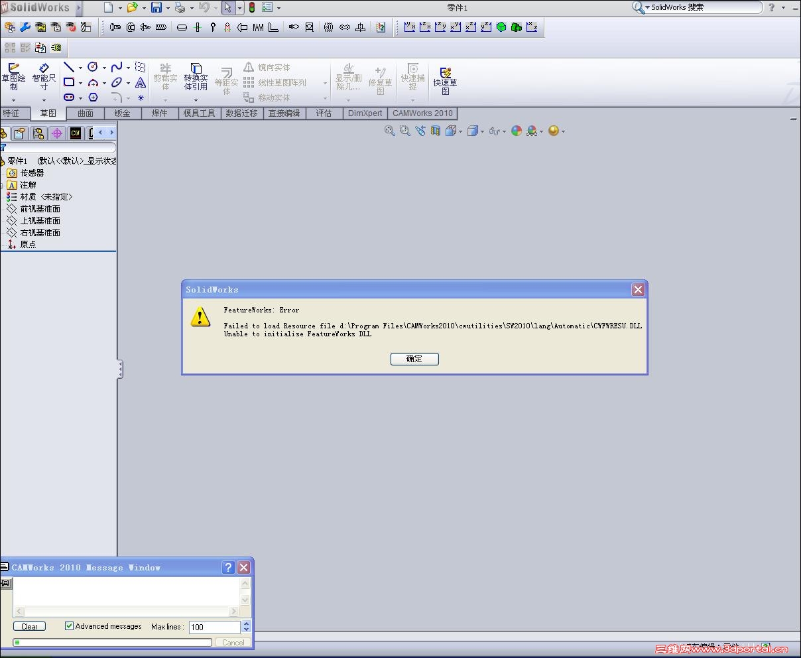Screen dimensions: 801x658
Task: Open DimXpertManager crosshair tab
Action: coord(57,133)
